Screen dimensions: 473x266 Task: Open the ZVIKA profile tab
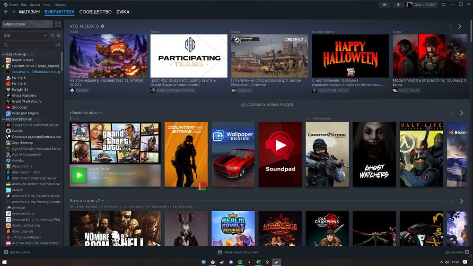[123, 12]
